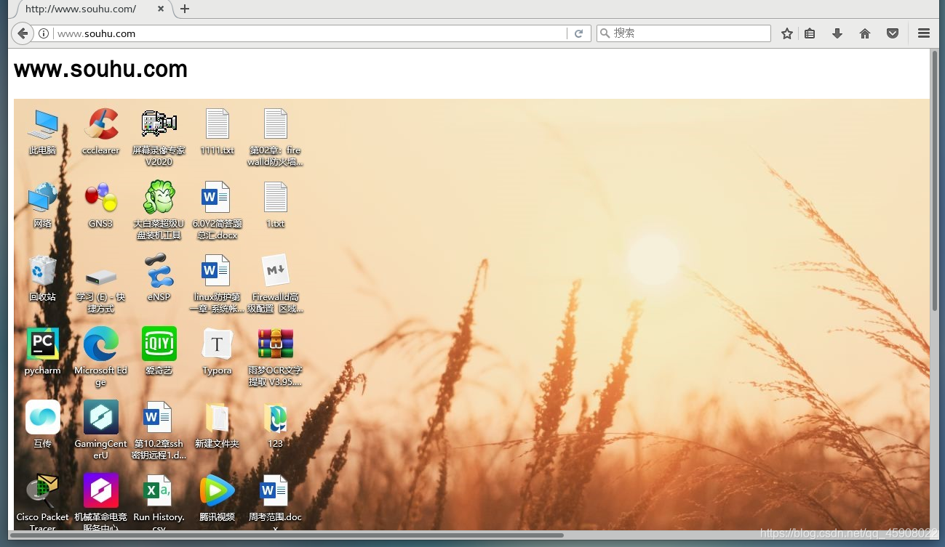Viewport: 945px width, 547px height.
Task: Click the pycharm desktop icon
Action: tap(43, 352)
